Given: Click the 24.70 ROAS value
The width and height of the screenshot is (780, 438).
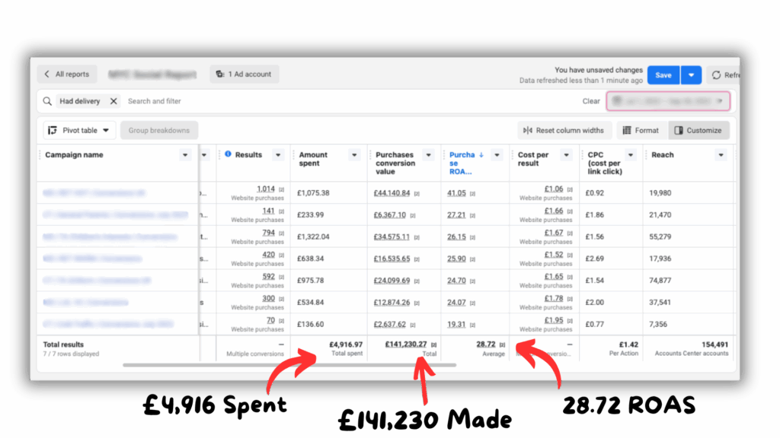Looking at the screenshot, I should point(456,280).
